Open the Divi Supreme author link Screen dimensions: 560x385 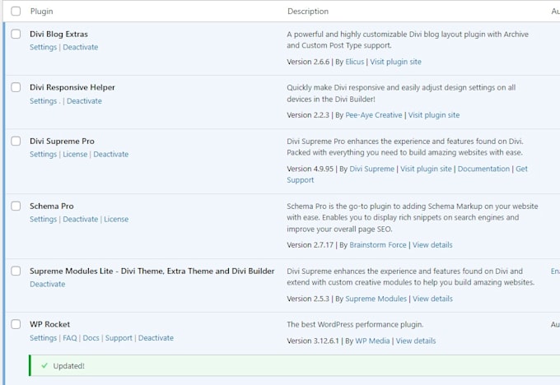(x=371, y=169)
